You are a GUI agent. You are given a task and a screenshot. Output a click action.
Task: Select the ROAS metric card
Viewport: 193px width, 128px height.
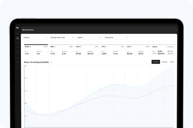[x=36, y=50]
